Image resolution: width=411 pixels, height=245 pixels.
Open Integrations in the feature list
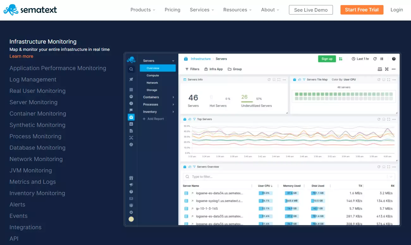pyautogui.click(x=25, y=227)
